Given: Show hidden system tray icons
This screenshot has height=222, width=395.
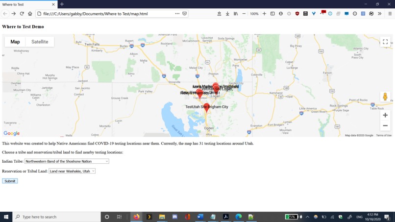Looking at the screenshot, I should pyautogui.click(x=308, y=217).
